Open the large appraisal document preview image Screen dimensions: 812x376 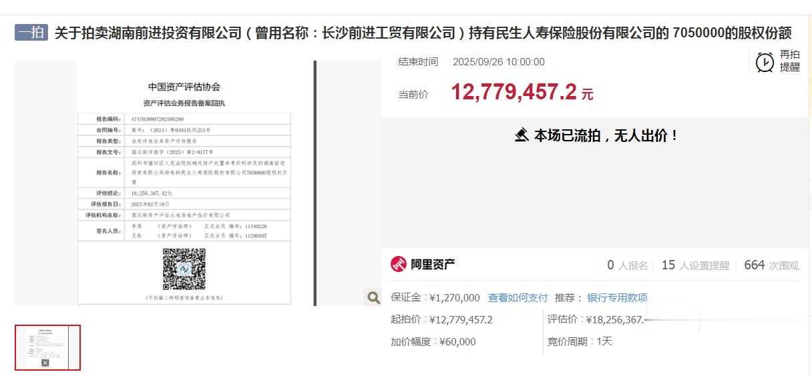198,183
